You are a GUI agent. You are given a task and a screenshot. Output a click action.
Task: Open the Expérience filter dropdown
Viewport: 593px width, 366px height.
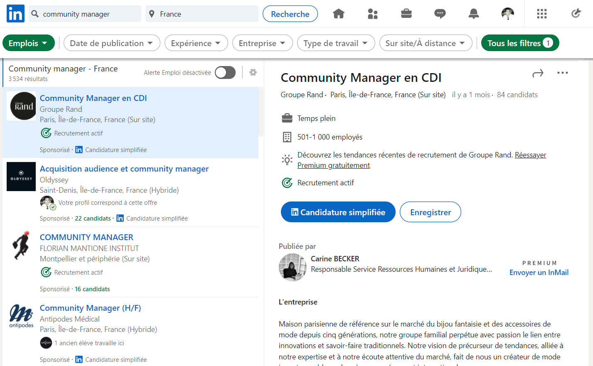(x=196, y=43)
